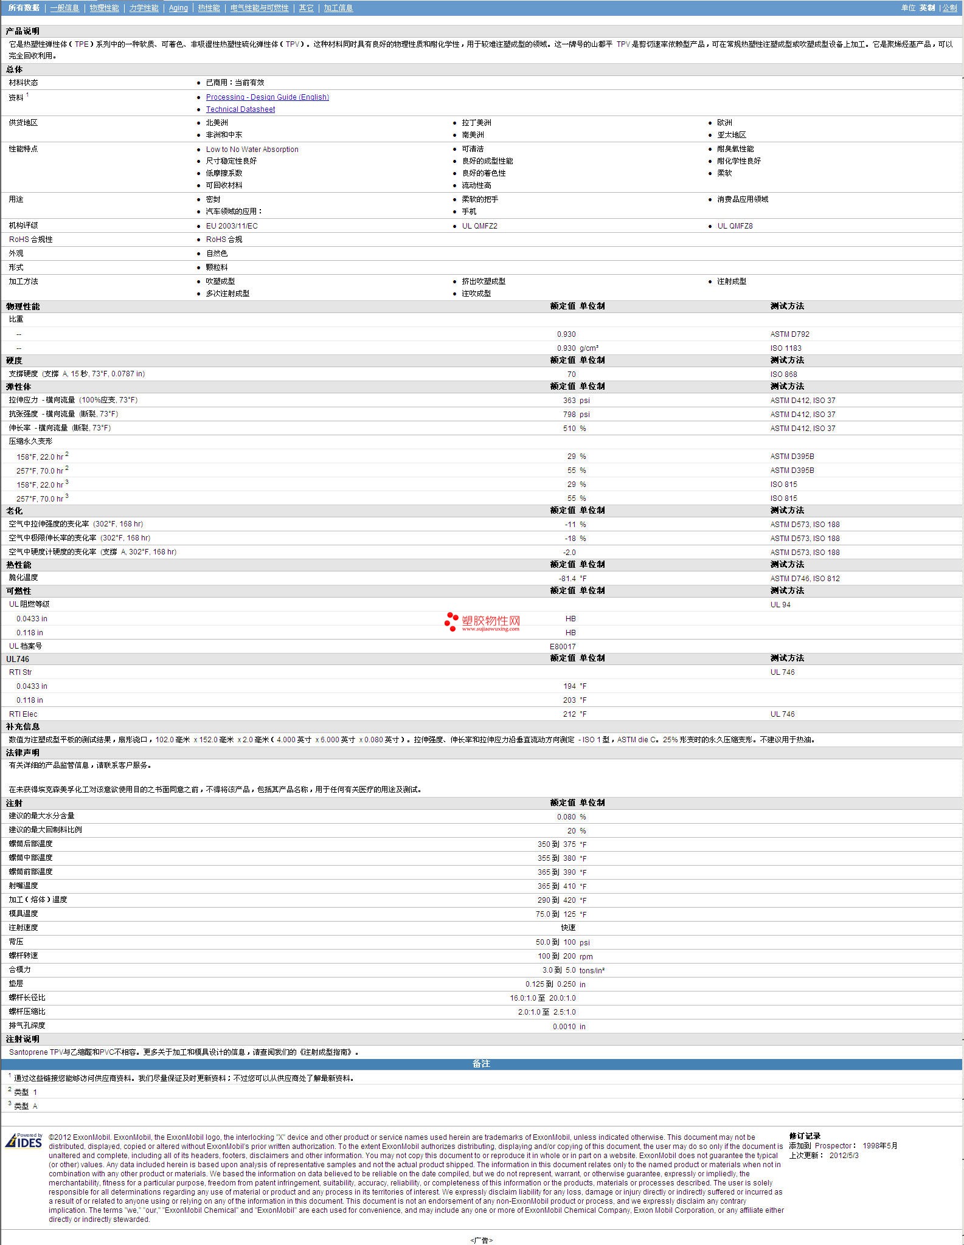This screenshot has height=1245, width=964.
Task: Click the ISO 868 test method
Action: click(783, 374)
